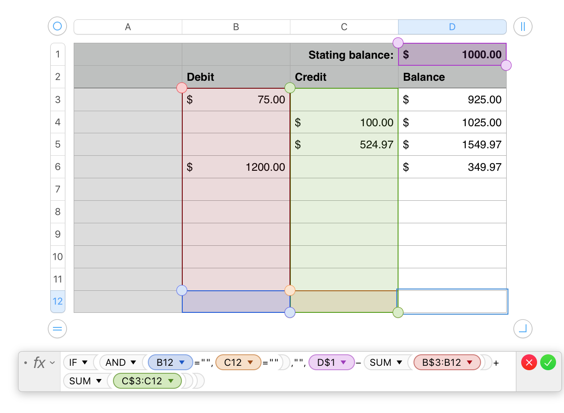The image size is (564, 413).
Task: Click the table select handle circle
Action: (57, 26)
